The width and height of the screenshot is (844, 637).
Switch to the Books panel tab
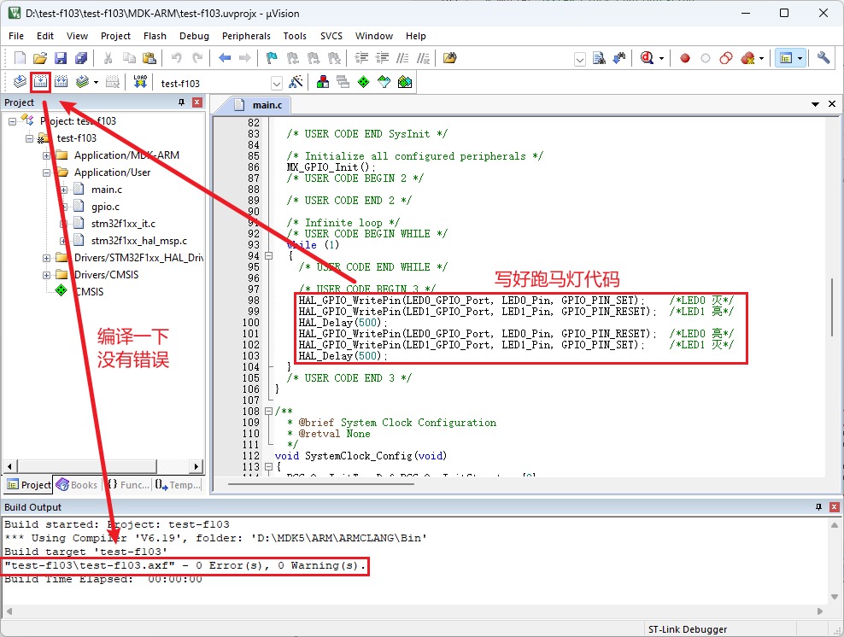pos(77,485)
